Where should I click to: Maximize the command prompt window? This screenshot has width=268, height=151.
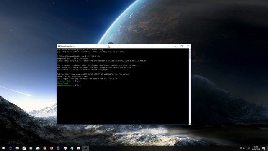[x=182, y=46]
